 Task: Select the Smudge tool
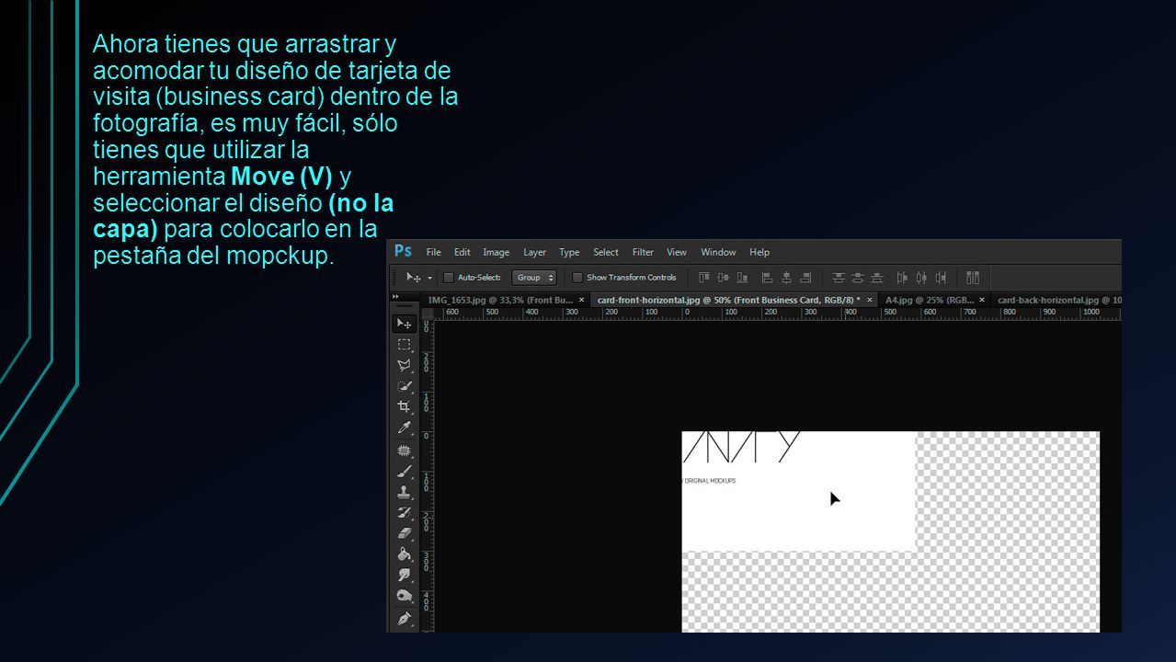(x=404, y=575)
